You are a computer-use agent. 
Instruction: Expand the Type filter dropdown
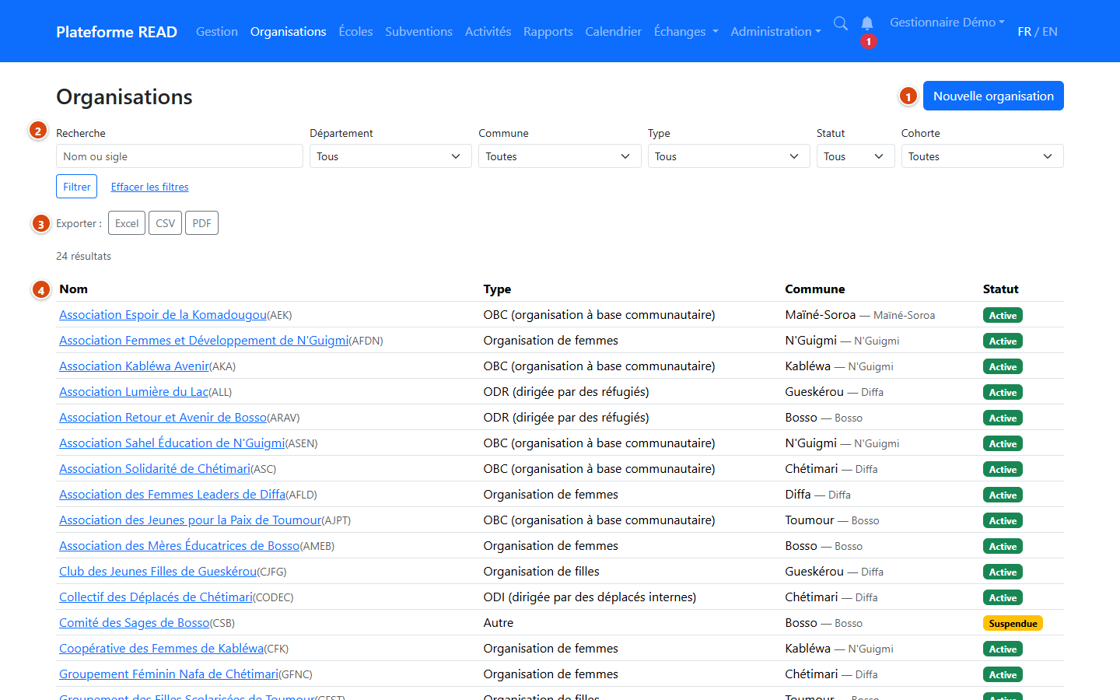click(x=729, y=156)
